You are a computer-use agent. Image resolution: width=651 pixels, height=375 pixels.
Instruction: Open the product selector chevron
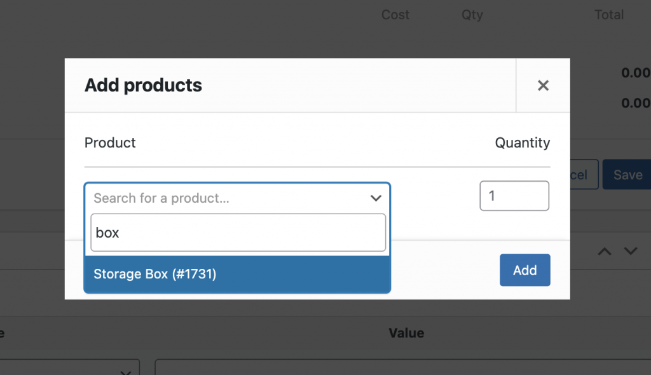click(x=376, y=198)
